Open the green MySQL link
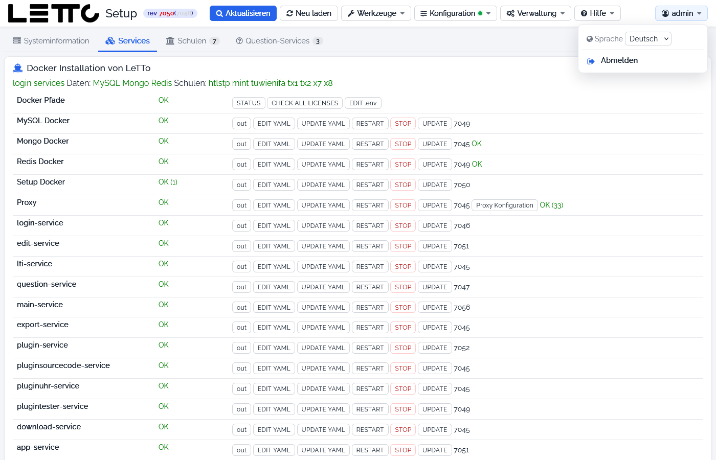716x460 pixels. click(x=106, y=83)
